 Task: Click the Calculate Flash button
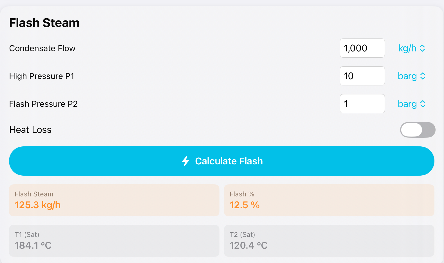[221, 161]
